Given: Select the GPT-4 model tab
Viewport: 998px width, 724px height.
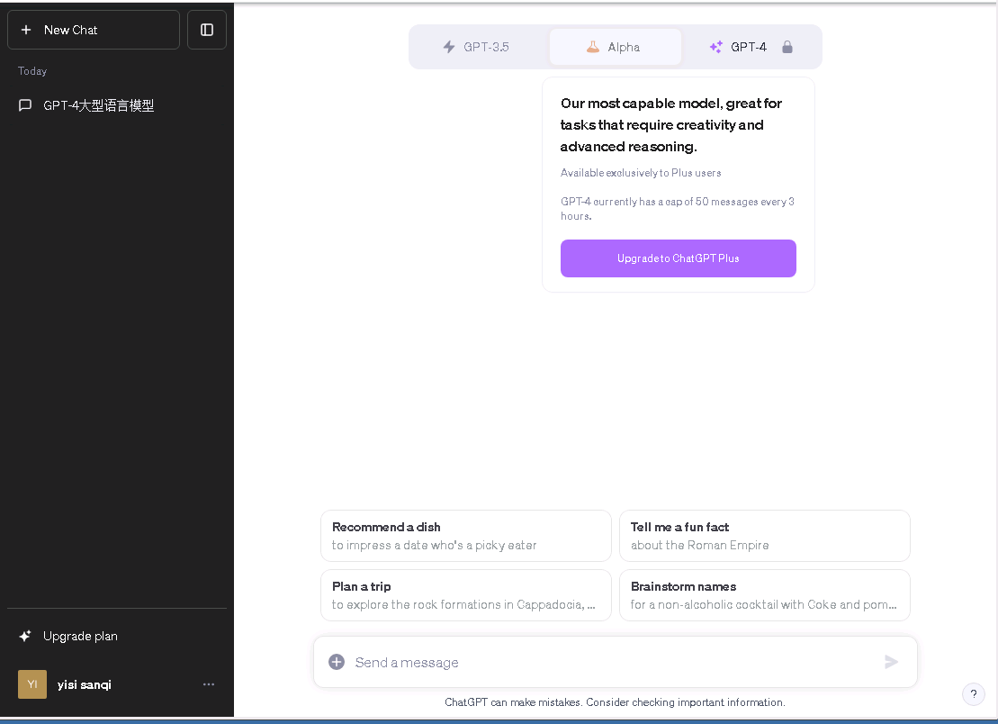Looking at the screenshot, I should pyautogui.click(x=751, y=47).
